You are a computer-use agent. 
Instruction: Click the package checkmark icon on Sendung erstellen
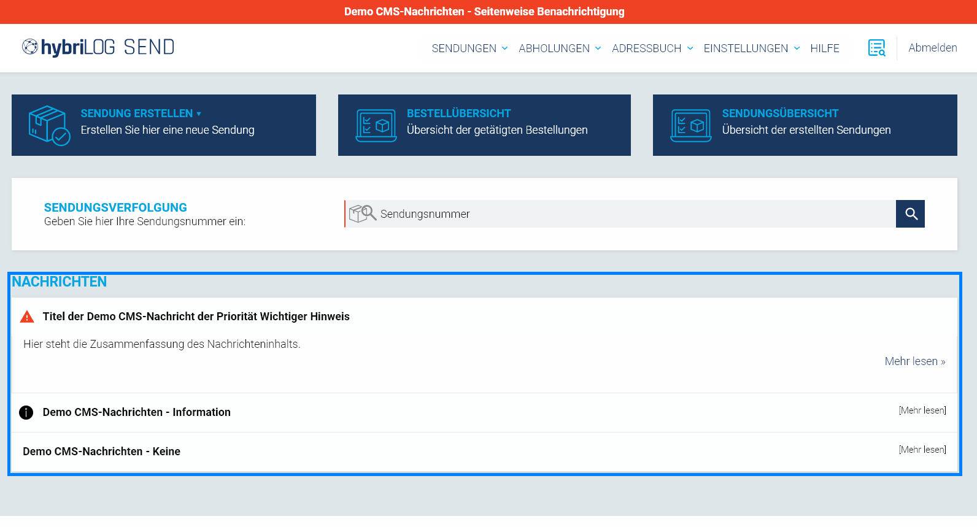click(49, 125)
